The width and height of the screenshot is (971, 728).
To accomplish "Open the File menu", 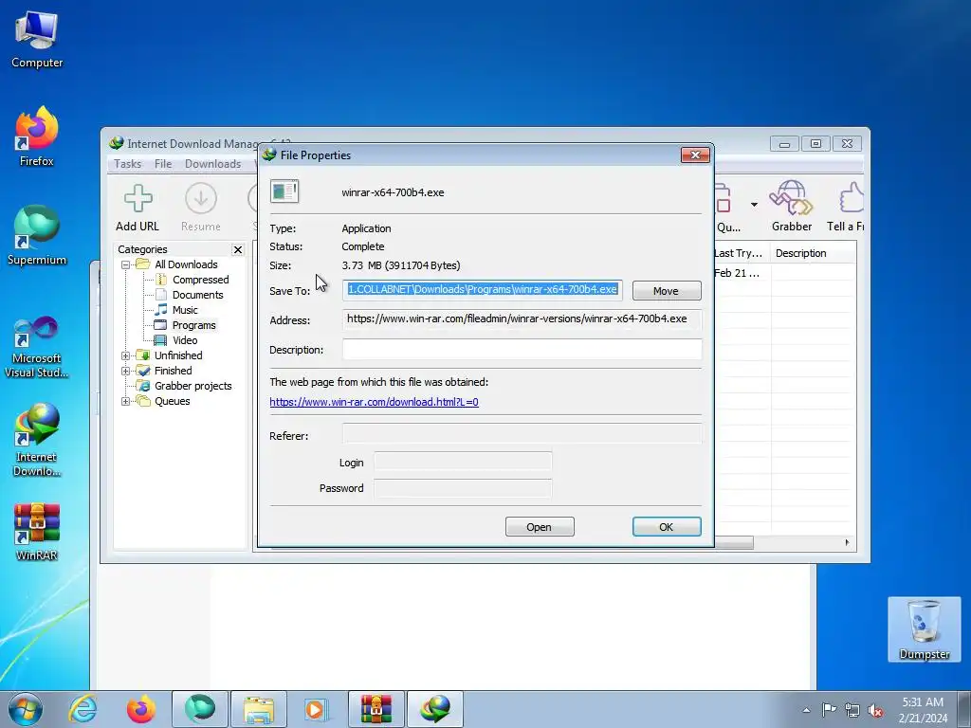I will [x=163, y=164].
